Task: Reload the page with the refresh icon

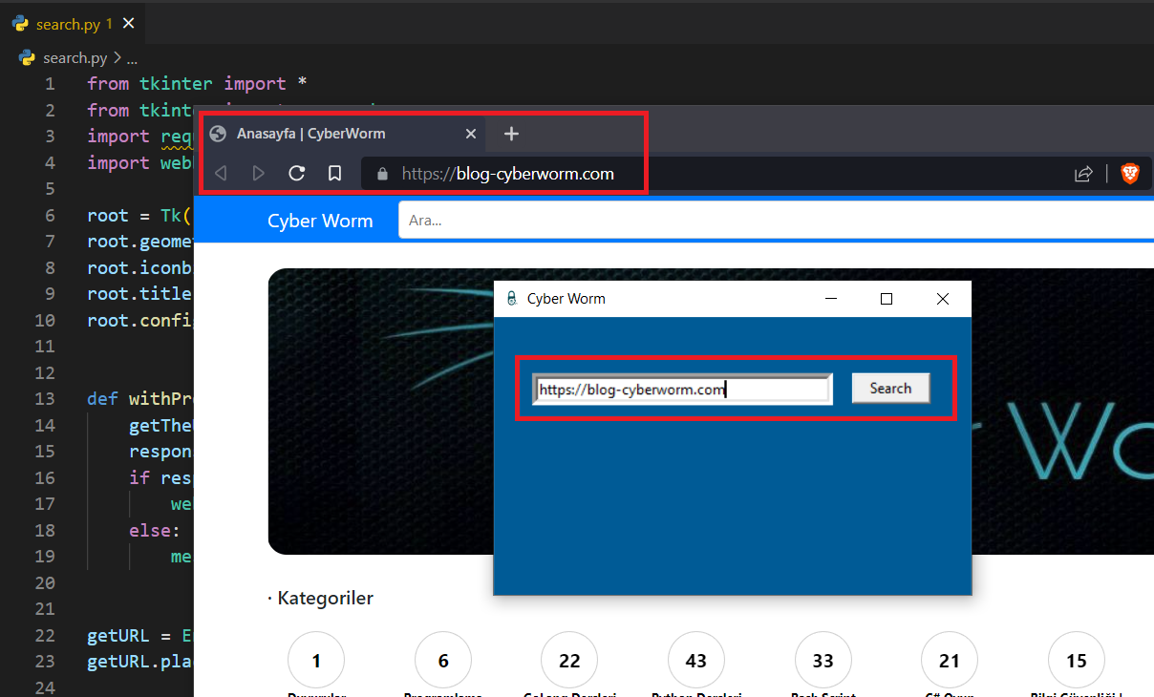Action: click(x=296, y=174)
